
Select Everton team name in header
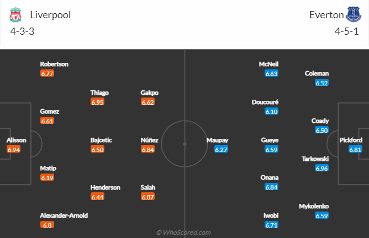[x=324, y=15]
